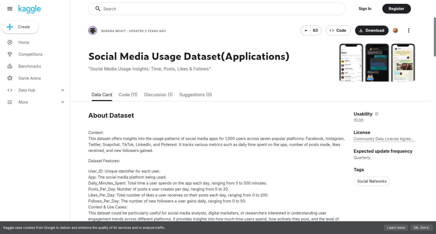
Task: Click the Code button
Action: 338,30
